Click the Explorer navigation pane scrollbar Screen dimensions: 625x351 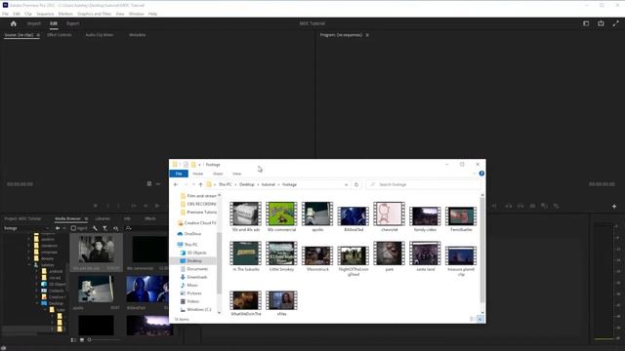[219, 262]
